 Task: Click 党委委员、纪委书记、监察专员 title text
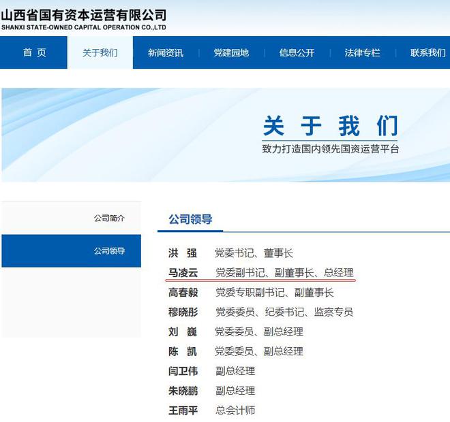(284, 312)
